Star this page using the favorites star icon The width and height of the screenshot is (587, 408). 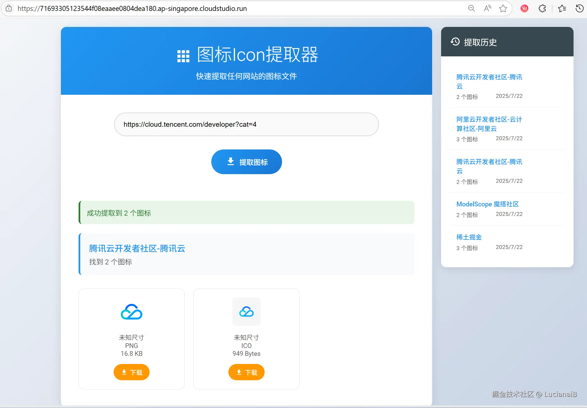click(503, 8)
